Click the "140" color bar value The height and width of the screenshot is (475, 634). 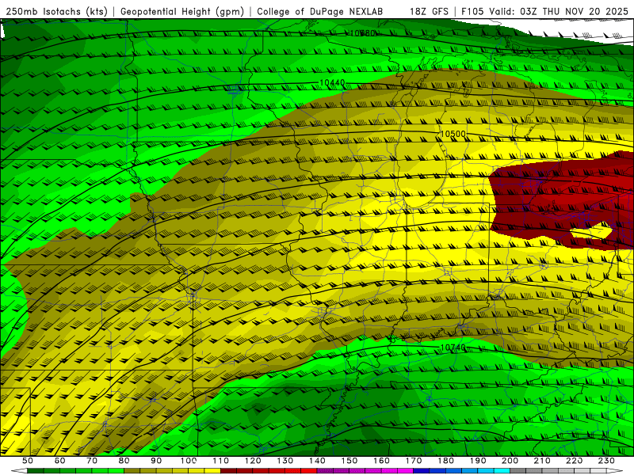point(317,461)
